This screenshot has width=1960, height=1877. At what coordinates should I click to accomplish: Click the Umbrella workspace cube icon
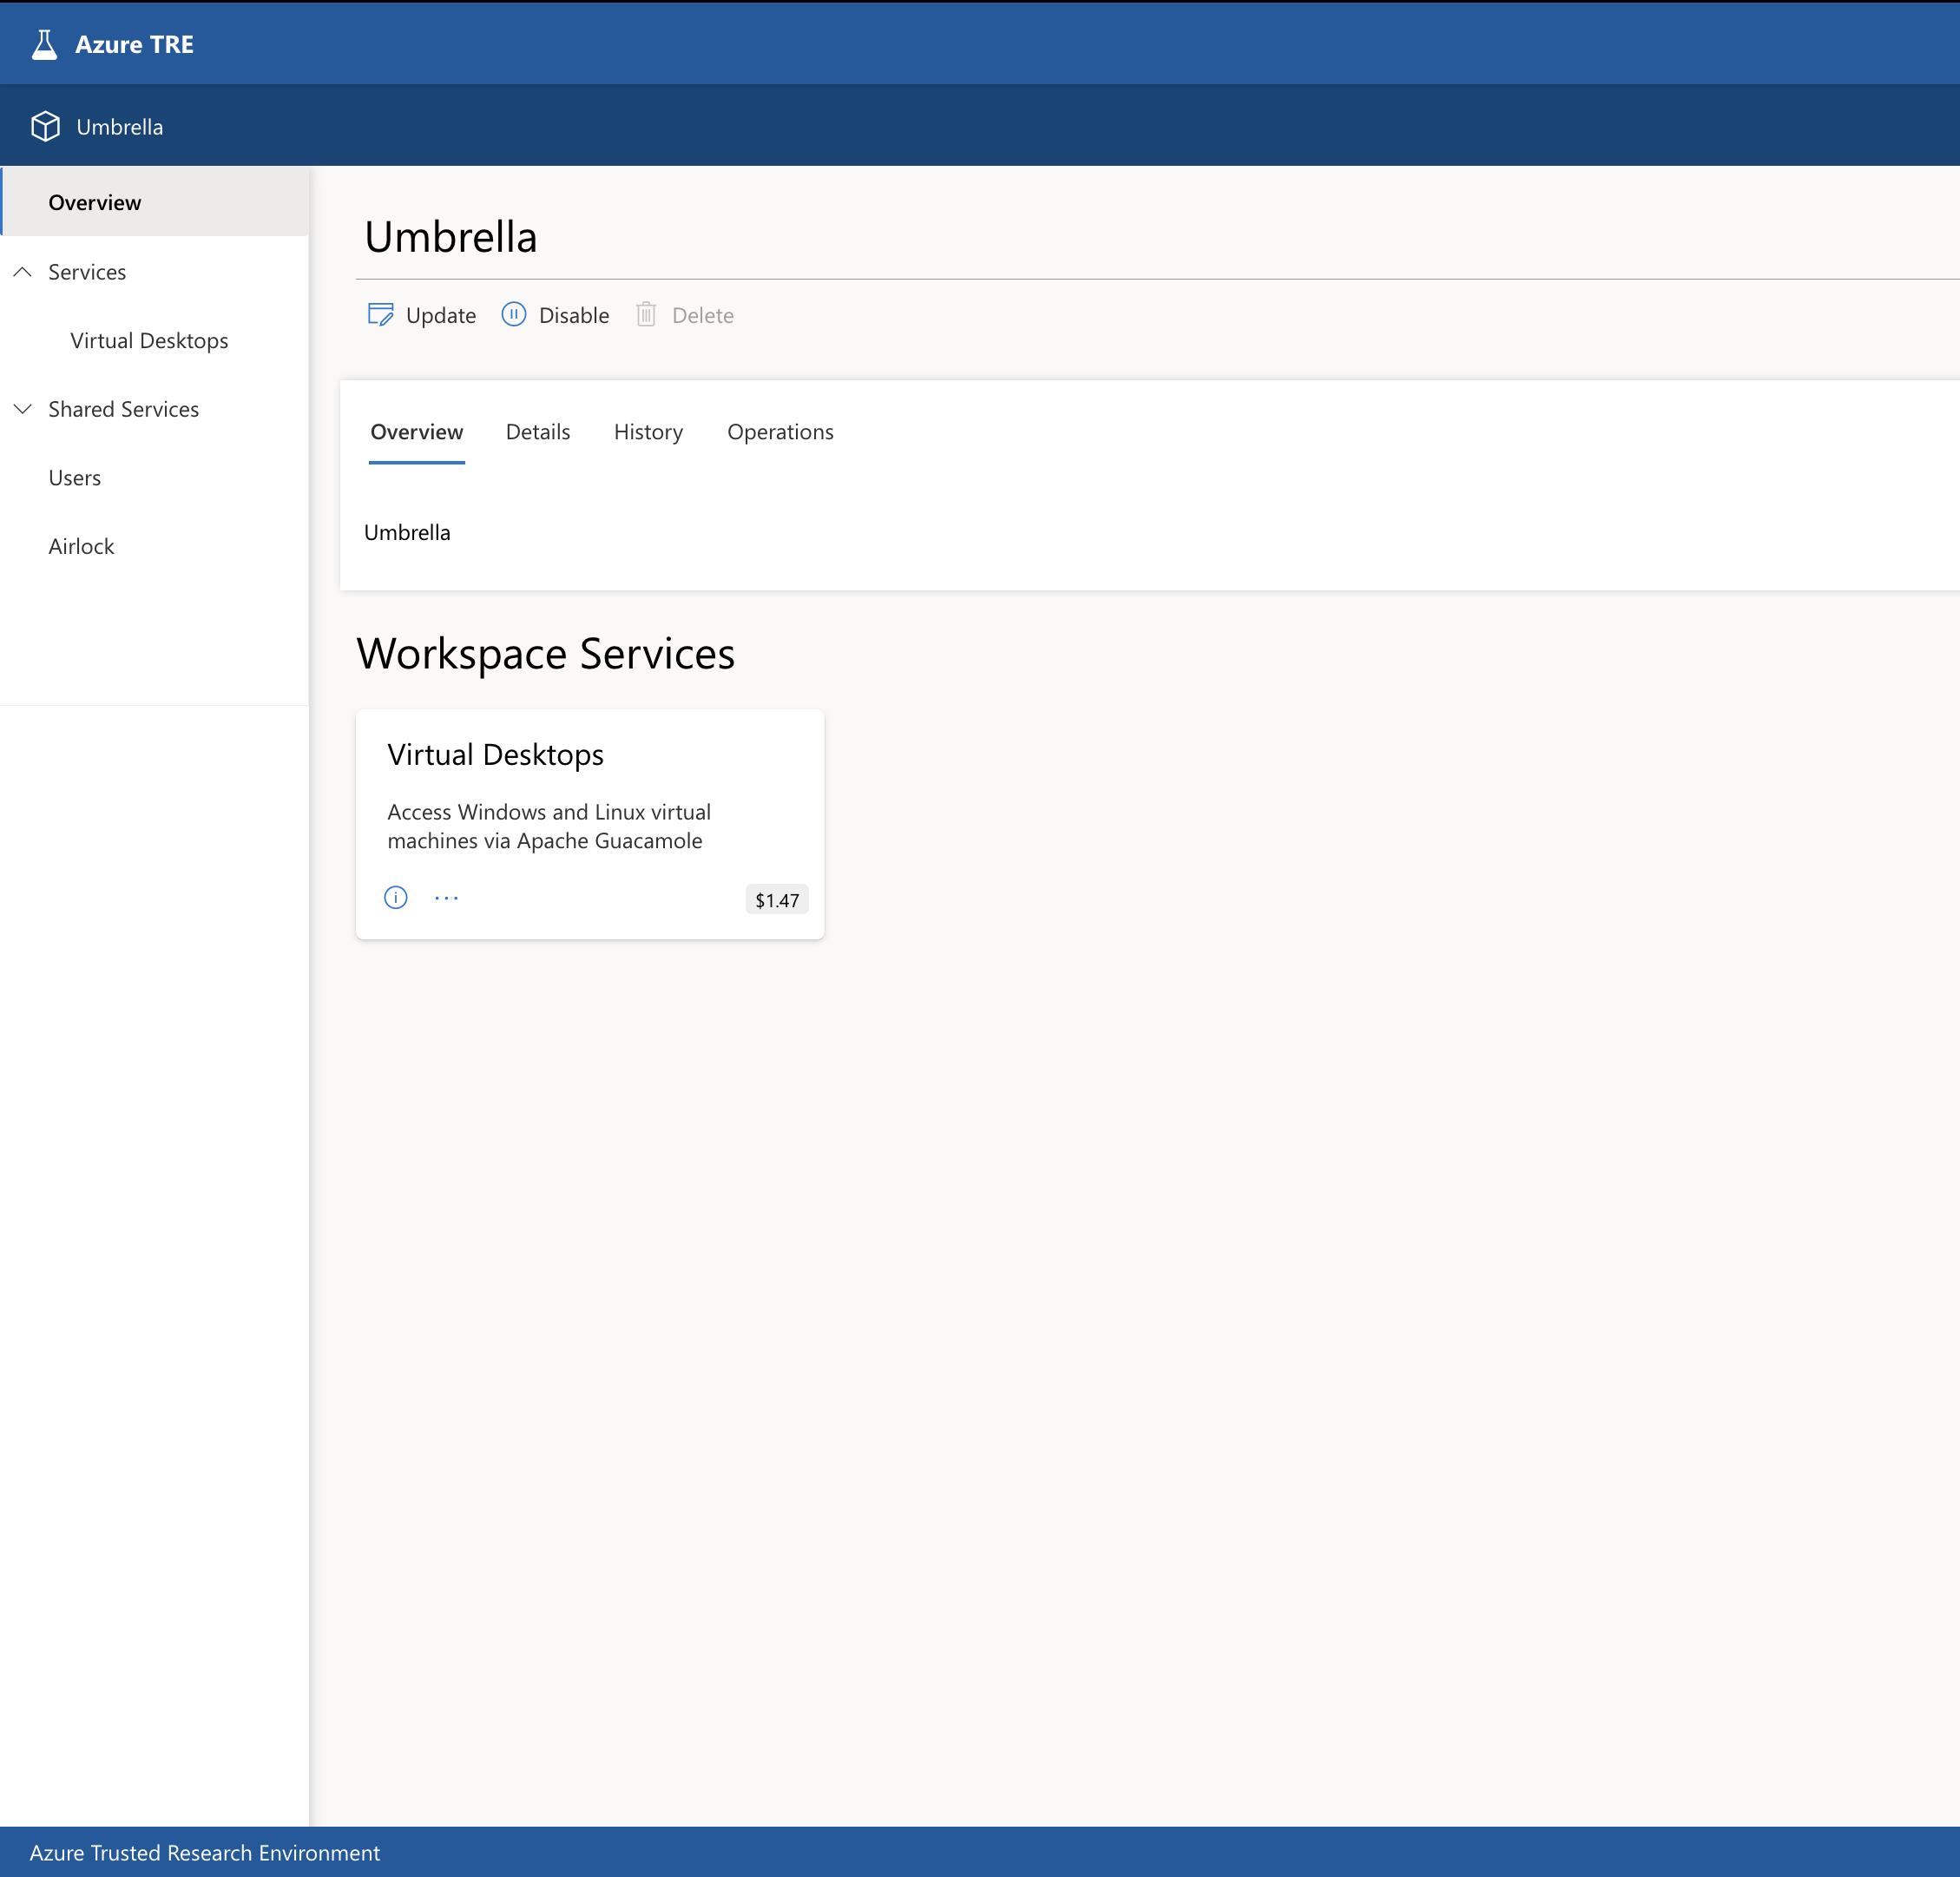(x=45, y=127)
